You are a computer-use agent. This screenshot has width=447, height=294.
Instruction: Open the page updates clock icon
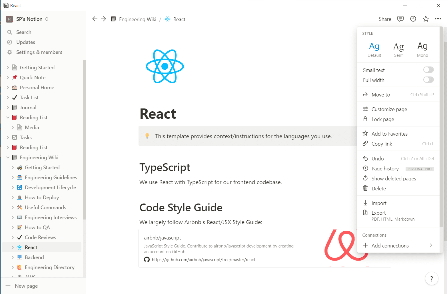point(413,19)
